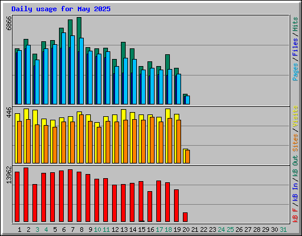Click the short orange sites bar for day 20
The height and width of the screenshot is (236, 302).
click(x=188, y=157)
